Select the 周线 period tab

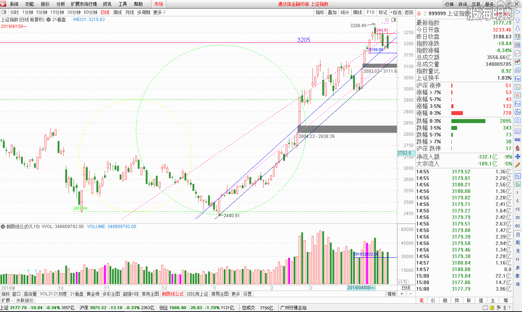(x=117, y=12)
